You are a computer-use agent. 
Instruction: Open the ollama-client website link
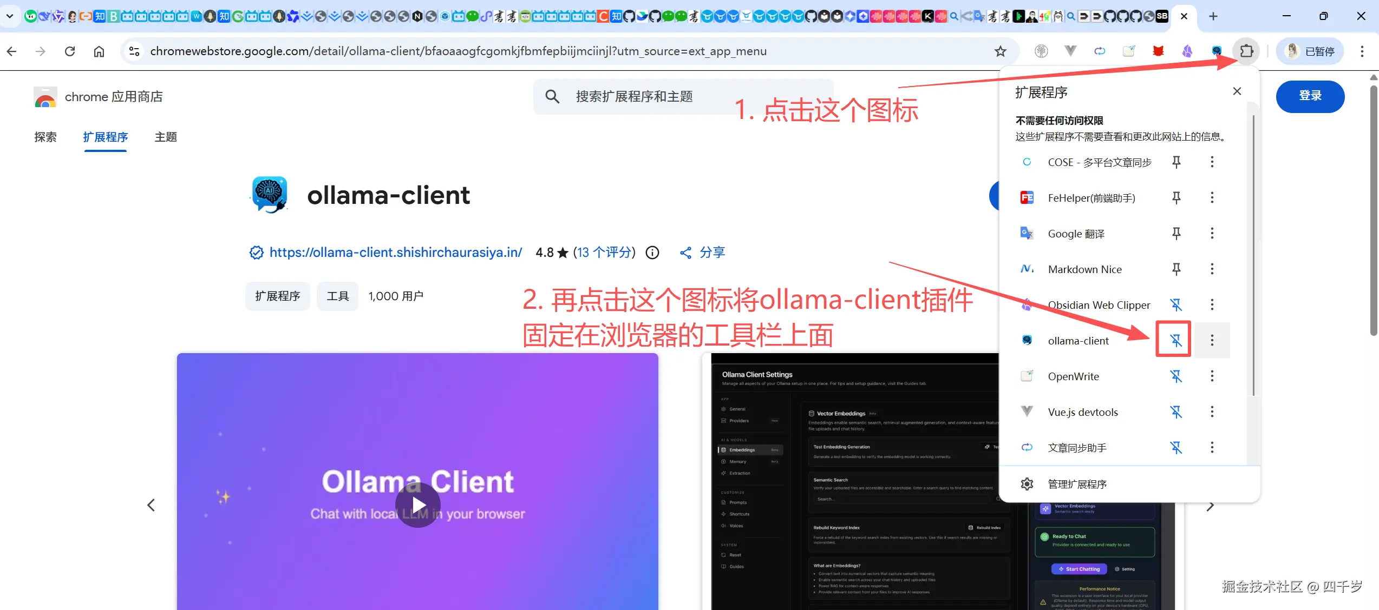(x=396, y=252)
